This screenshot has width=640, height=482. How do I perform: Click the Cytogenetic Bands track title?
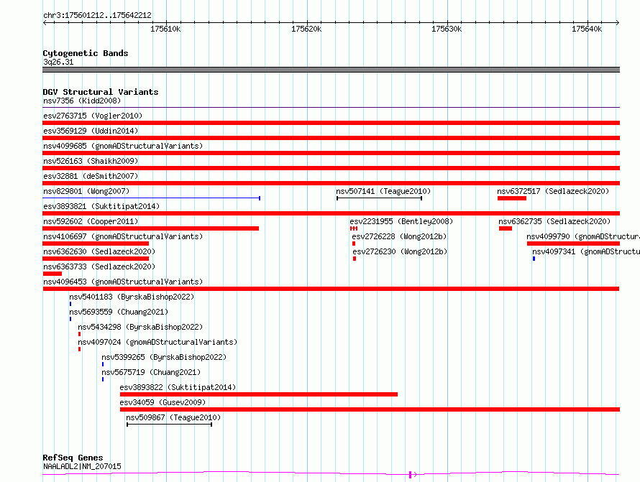click(x=86, y=53)
